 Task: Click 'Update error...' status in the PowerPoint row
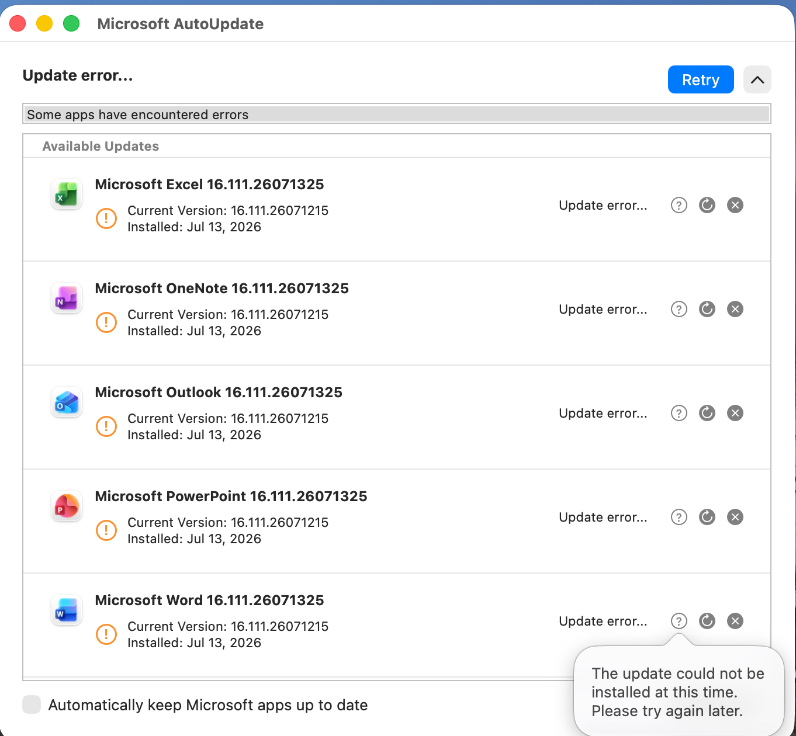coord(603,517)
